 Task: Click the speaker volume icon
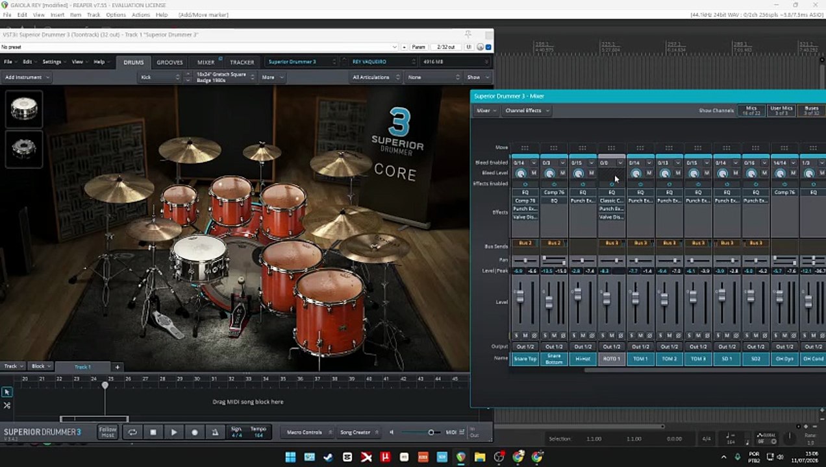tap(392, 433)
